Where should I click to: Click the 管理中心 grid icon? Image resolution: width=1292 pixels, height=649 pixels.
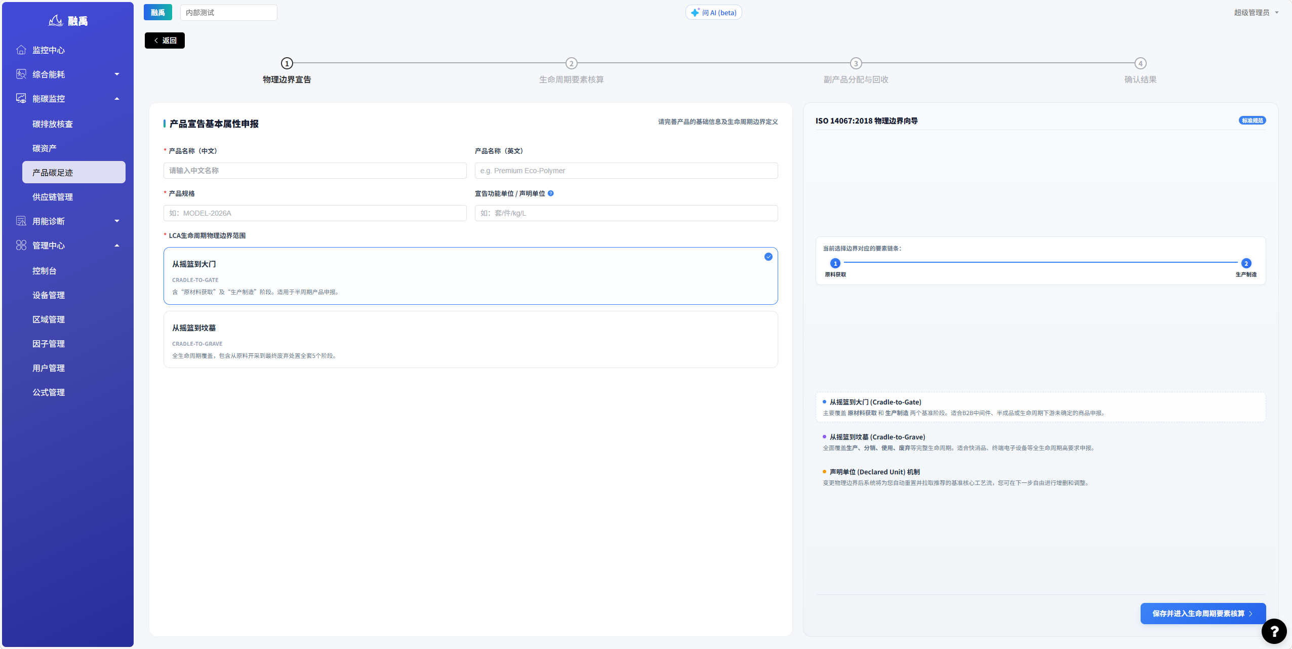(x=21, y=245)
